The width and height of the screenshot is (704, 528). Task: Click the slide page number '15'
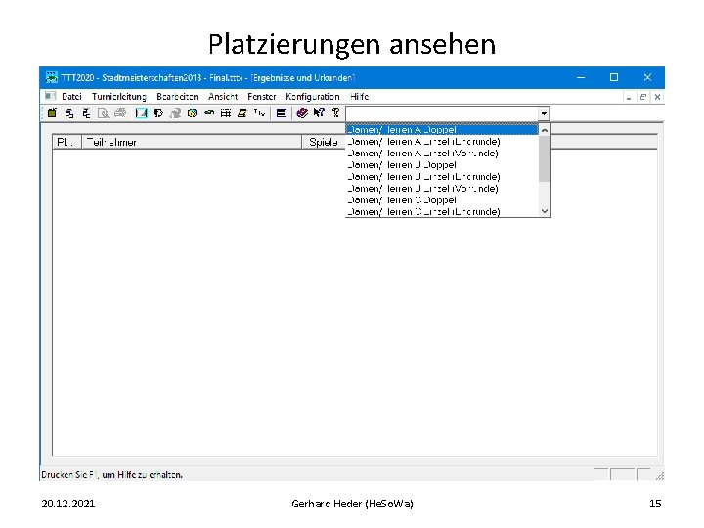click(x=655, y=504)
